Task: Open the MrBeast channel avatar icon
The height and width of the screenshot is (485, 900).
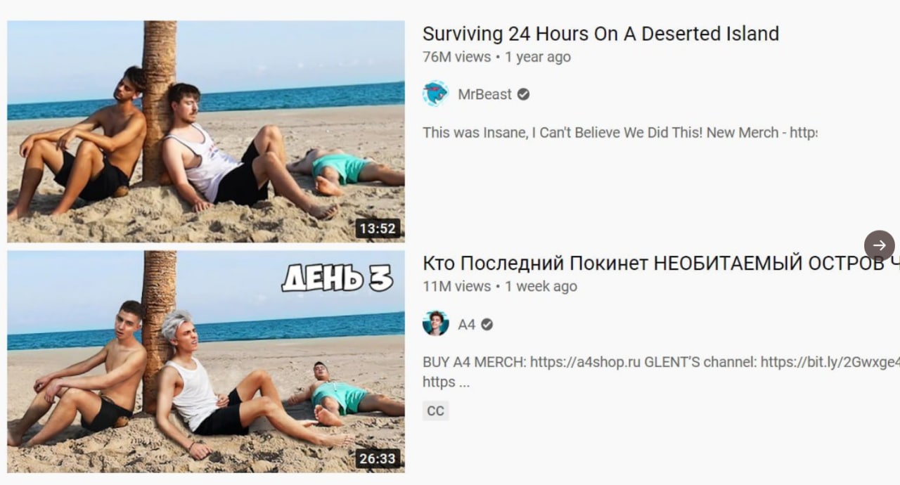Action: (436, 94)
